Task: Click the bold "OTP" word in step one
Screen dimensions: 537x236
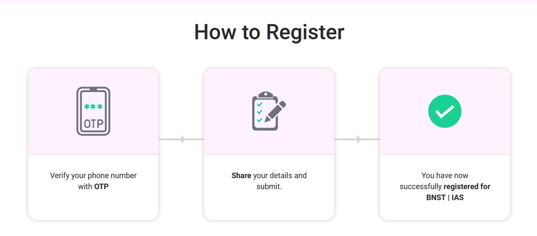Action: coord(101,186)
